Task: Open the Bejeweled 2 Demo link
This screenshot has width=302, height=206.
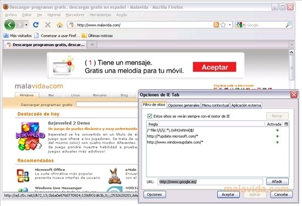Action: click(69, 123)
